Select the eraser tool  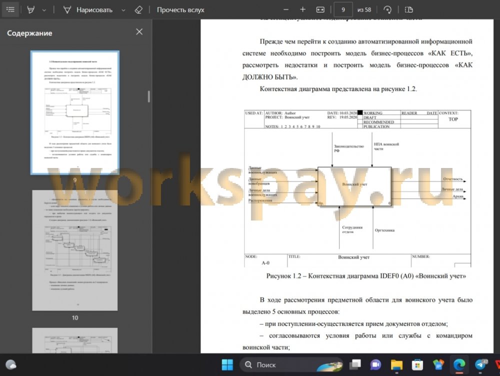click(138, 10)
